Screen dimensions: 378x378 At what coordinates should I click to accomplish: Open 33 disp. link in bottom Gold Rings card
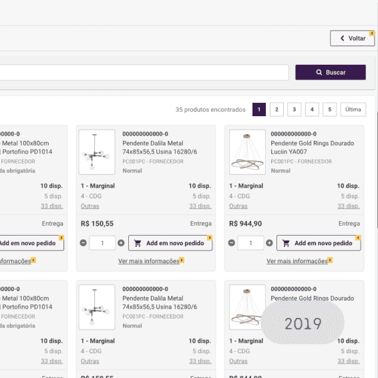pos(349,361)
